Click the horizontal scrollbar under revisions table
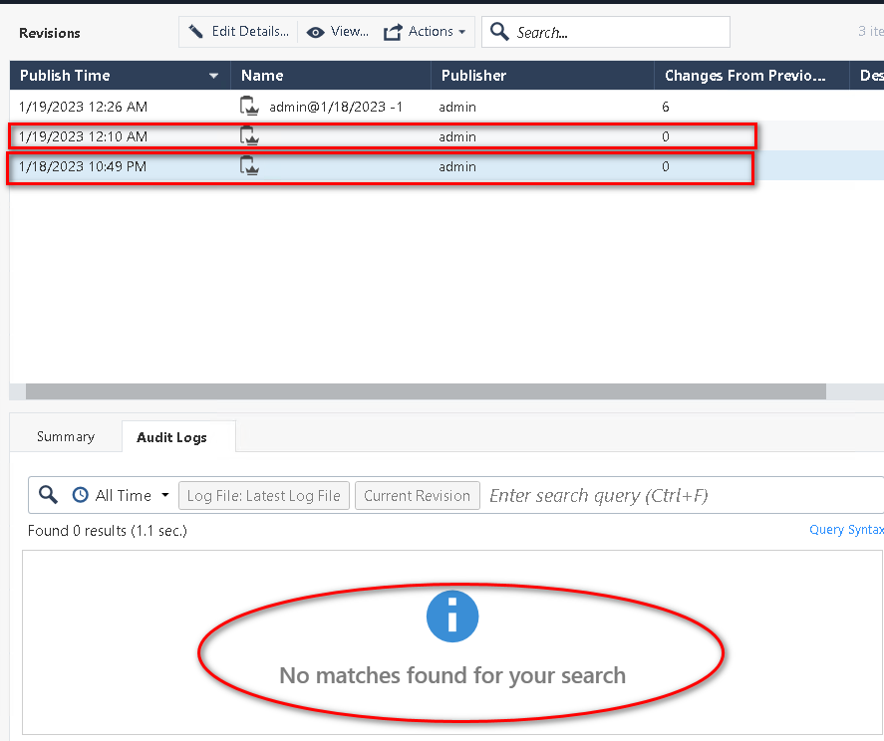The image size is (884, 741). click(426, 392)
